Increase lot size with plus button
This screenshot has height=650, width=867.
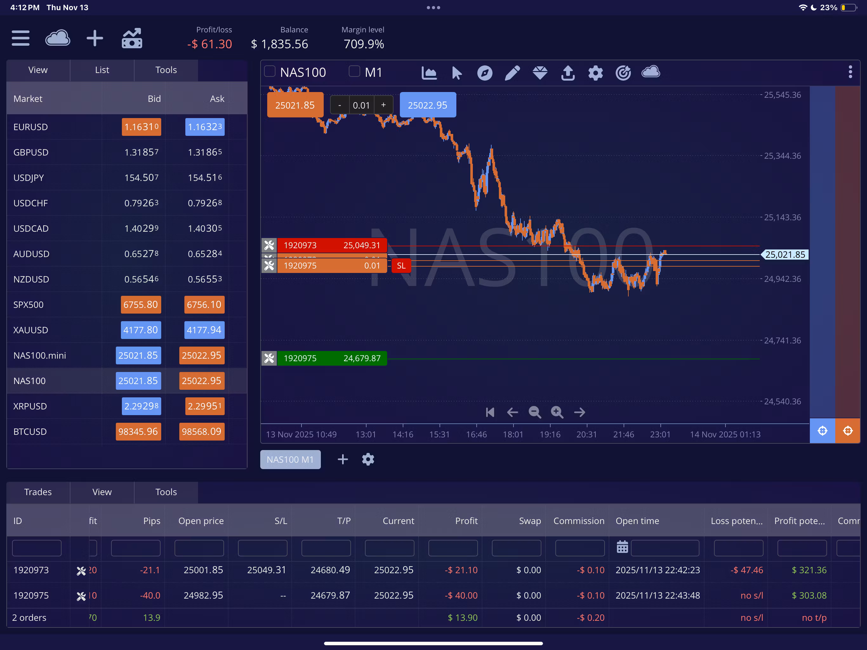point(383,105)
